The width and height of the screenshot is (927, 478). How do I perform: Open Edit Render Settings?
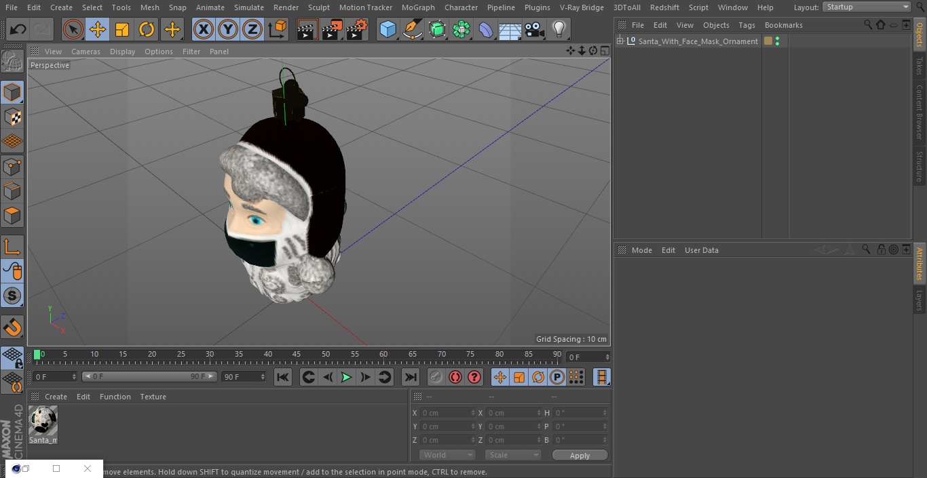[x=357, y=29]
